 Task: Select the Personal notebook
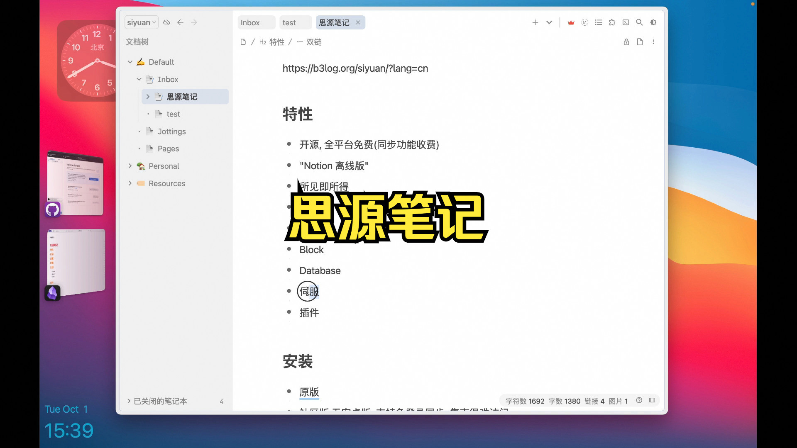164,166
